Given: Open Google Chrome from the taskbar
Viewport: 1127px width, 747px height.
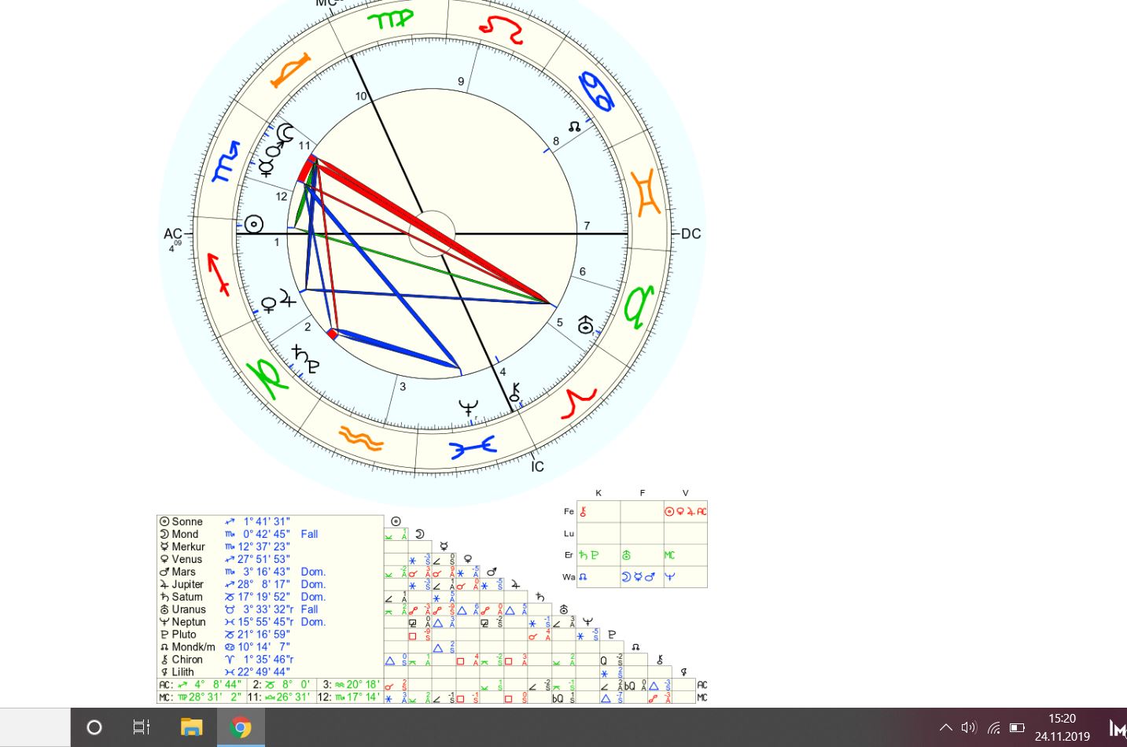Looking at the screenshot, I should (241, 727).
